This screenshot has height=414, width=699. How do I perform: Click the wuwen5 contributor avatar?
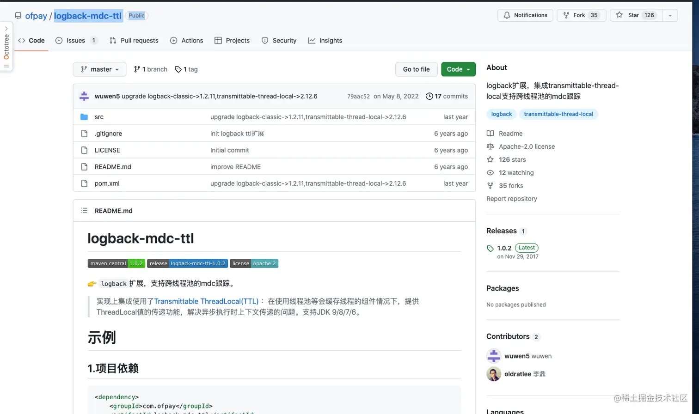(x=494, y=356)
